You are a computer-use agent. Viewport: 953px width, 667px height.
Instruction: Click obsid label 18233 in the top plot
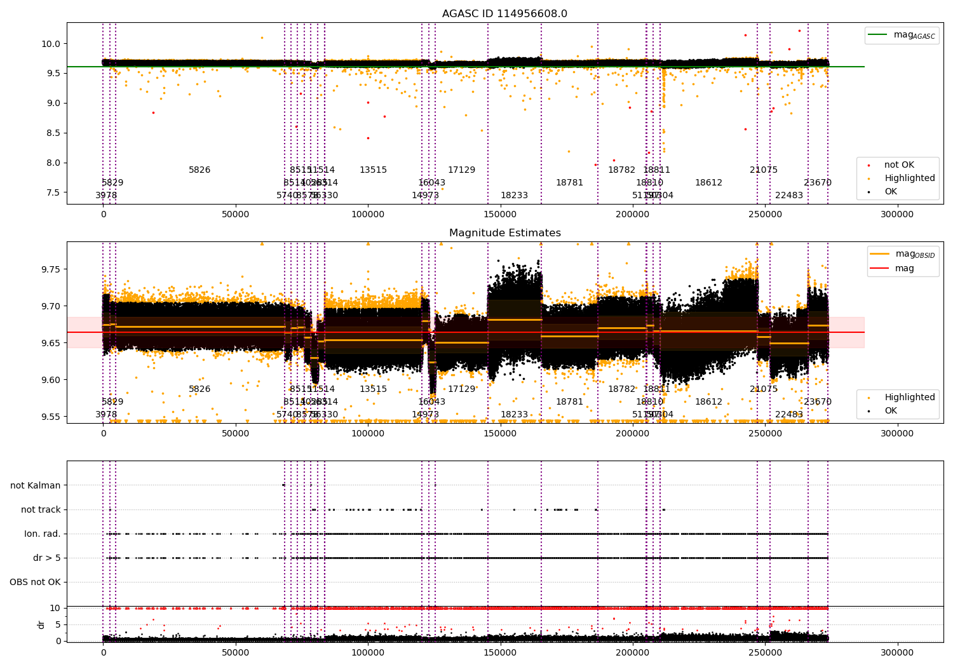coord(514,196)
